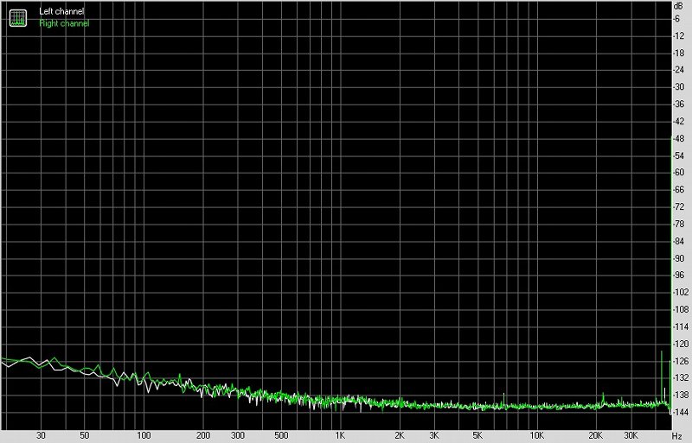
Task: Click the -120 dB axis label
Action: pyautogui.click(x=682, y=344)
